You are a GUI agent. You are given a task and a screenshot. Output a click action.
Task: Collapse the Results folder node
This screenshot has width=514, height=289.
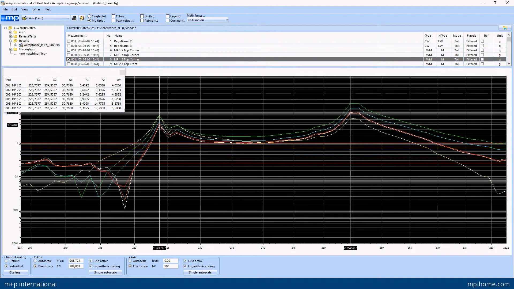pos(11,41)
